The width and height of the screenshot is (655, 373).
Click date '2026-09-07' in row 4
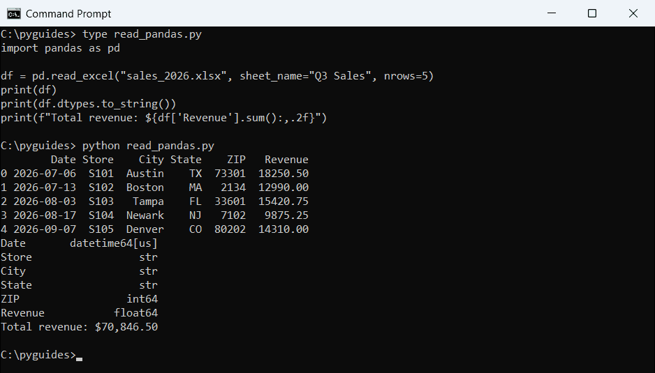[45, 229]
